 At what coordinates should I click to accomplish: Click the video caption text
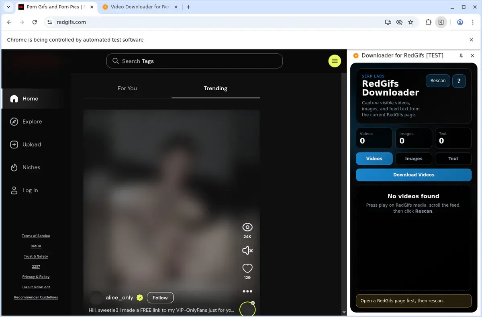(161, 310)
